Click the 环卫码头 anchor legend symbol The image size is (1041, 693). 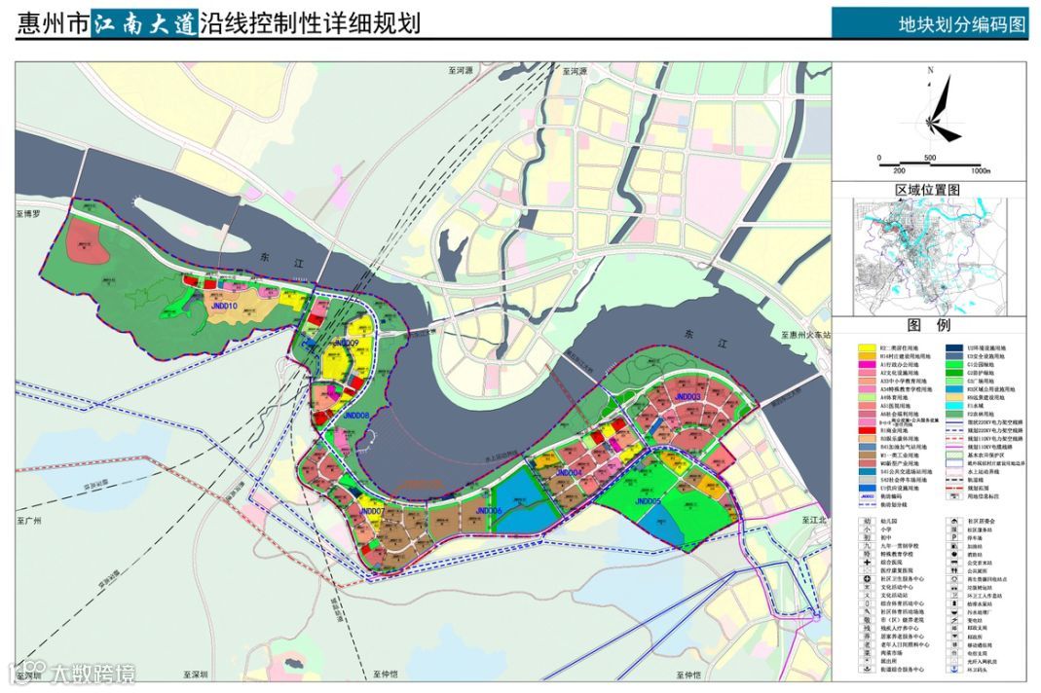point(954,669)
